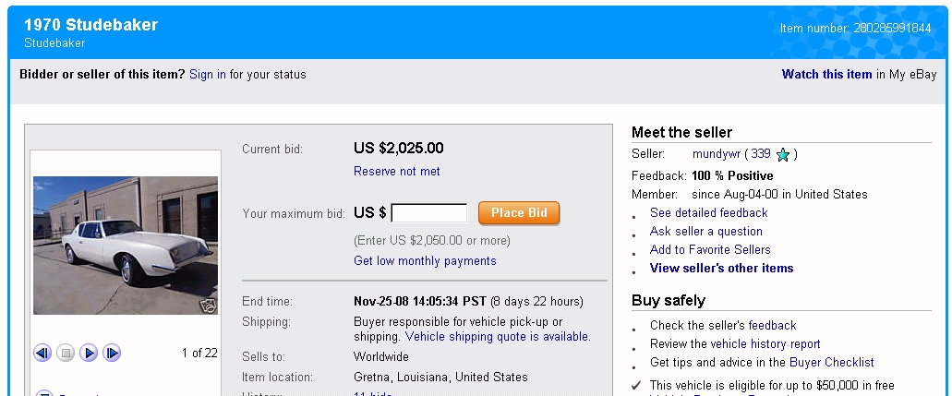Screen dimensions: 952x396
Task: Open the vehicle history report link
Action: point(765,343)
